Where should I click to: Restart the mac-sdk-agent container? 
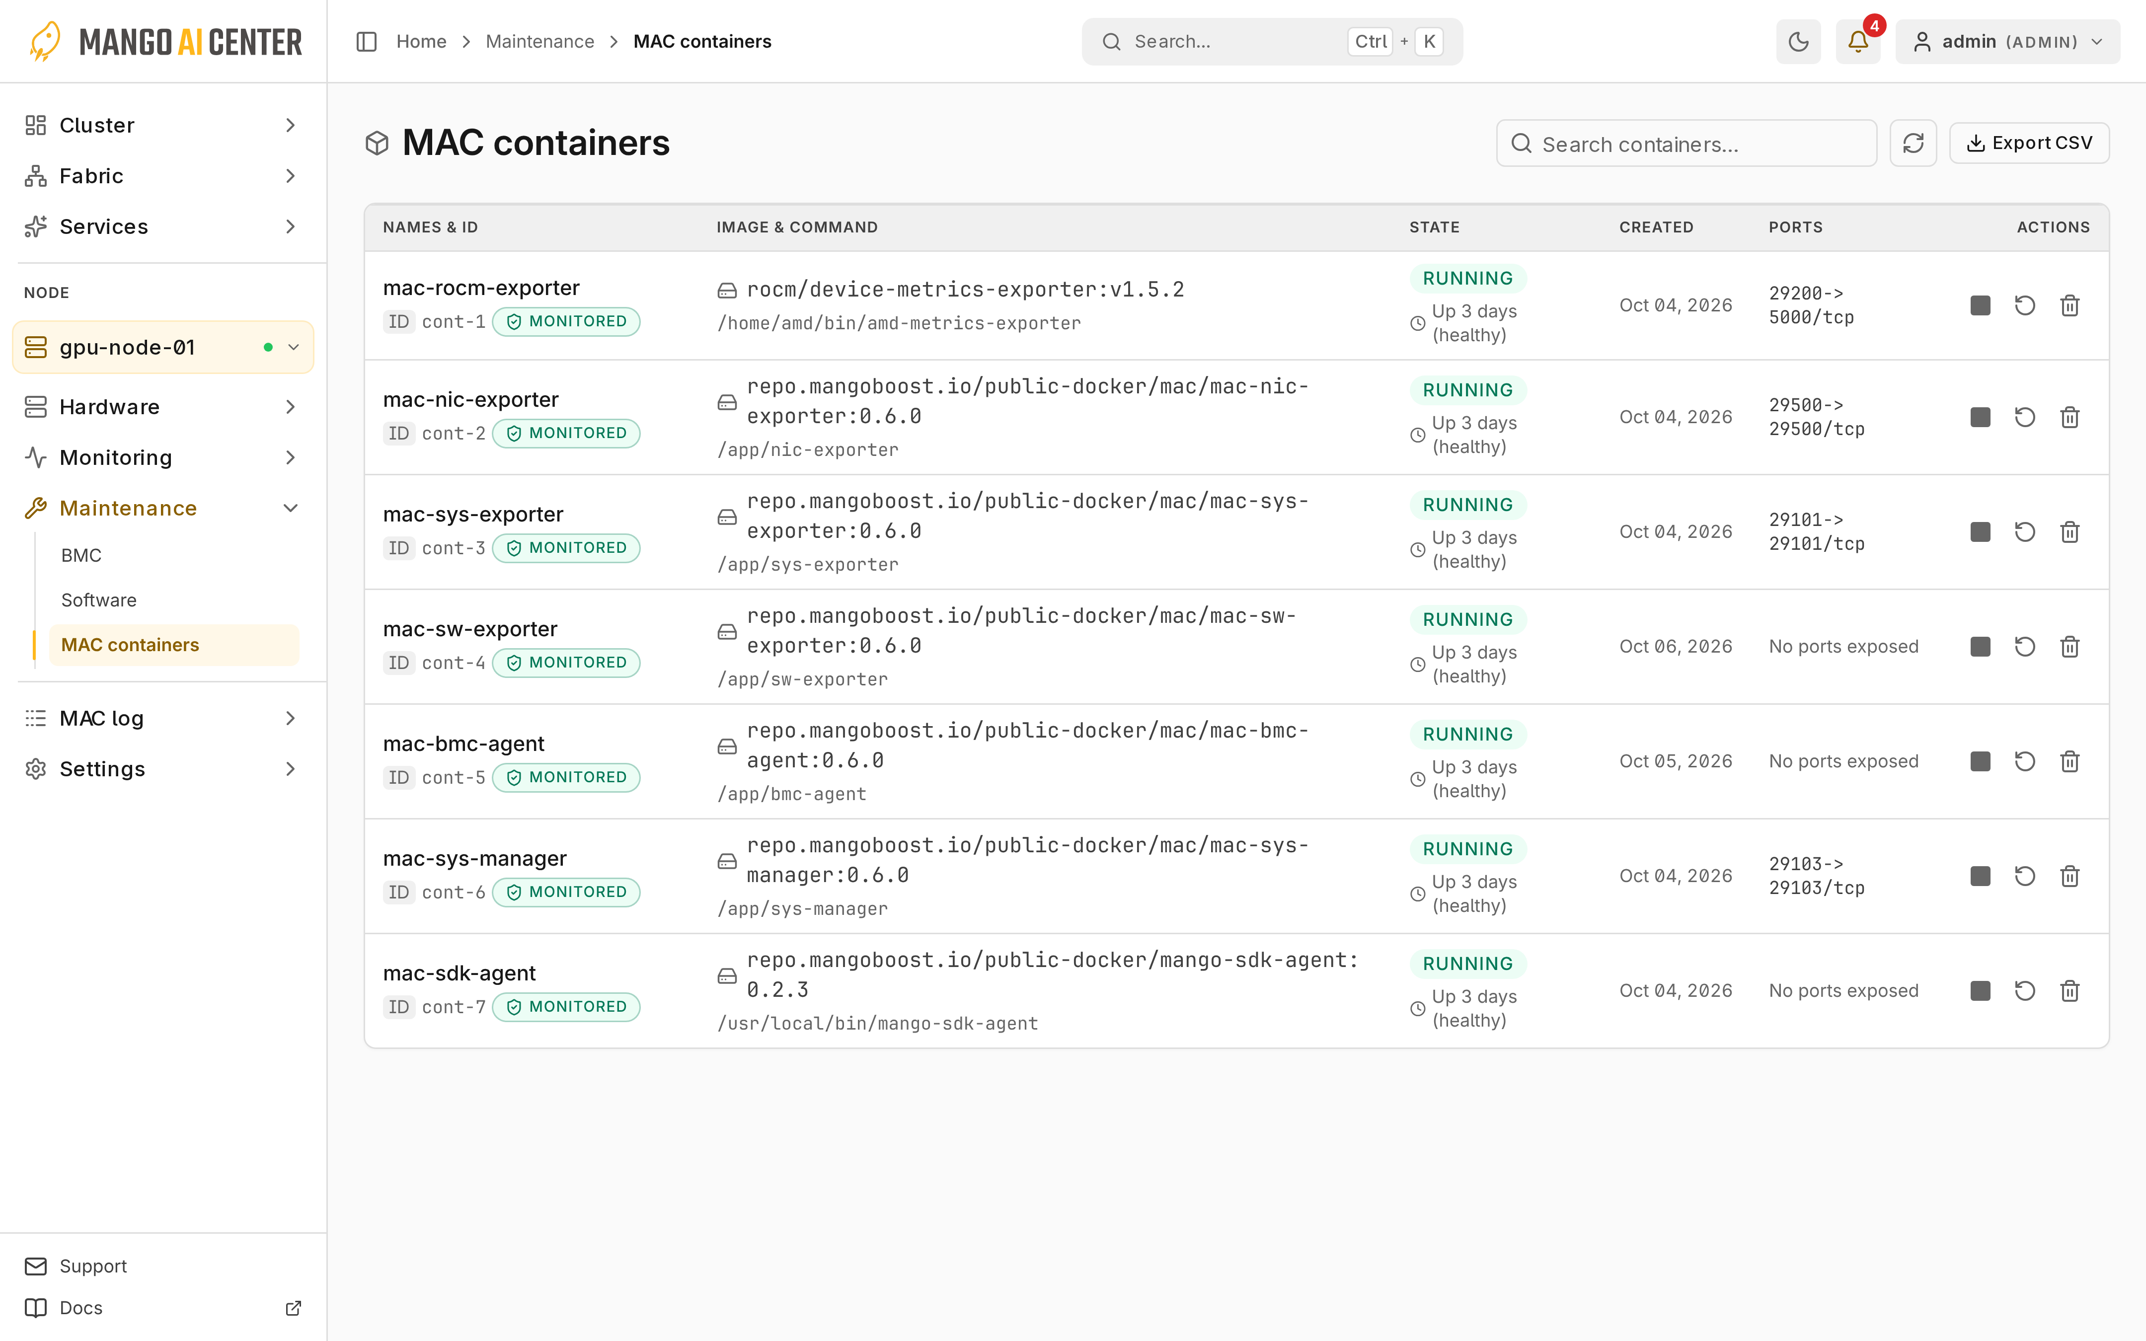(x=2024, y=991)
